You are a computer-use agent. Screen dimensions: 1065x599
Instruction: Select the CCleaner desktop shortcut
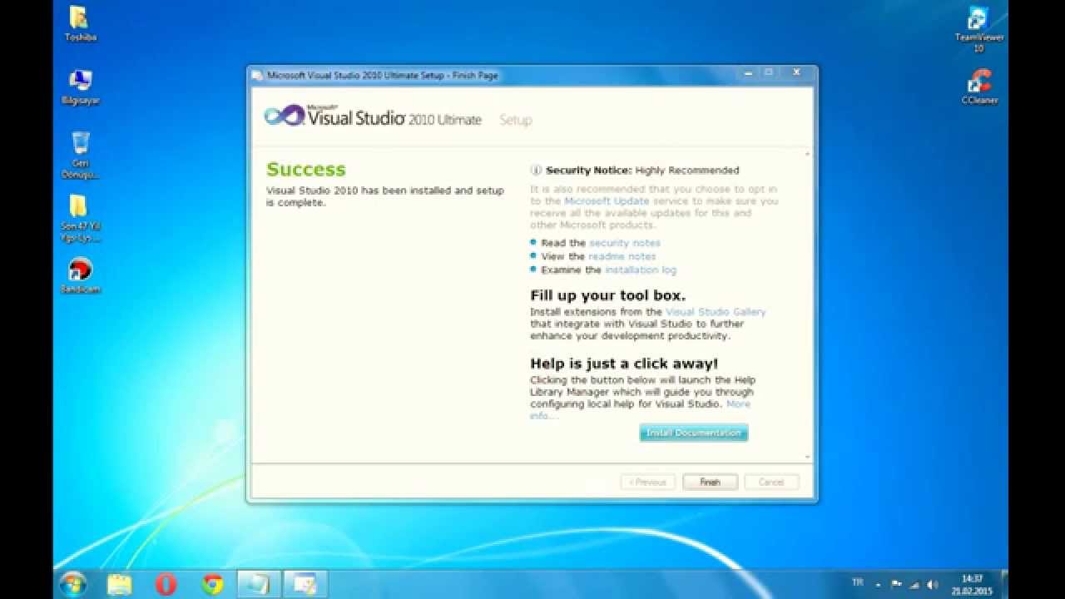(x=979, y=87)
